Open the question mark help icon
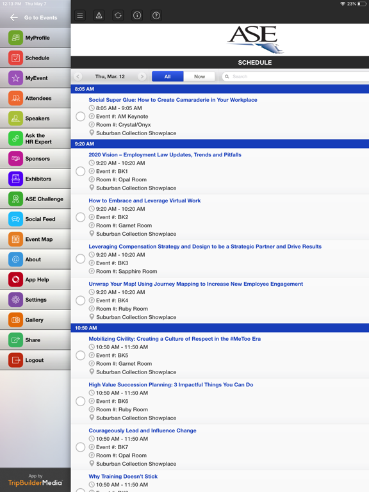The width and height of the screenshot is (369, 492). click(156, 15)
